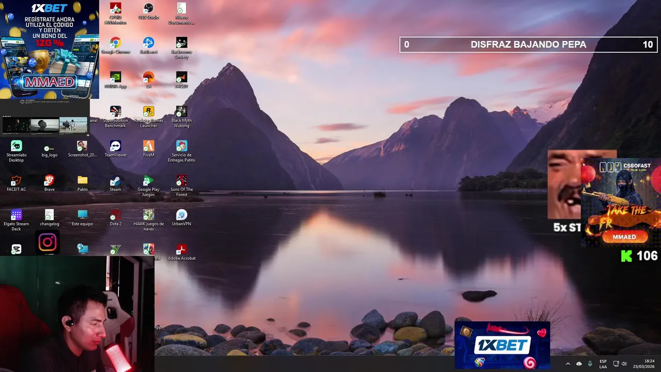Viewport: 661px width, 372px height.
Task: Click the CSGOFAST advertisement overlay
Action: pyautogui.click(x=621, y=203)
